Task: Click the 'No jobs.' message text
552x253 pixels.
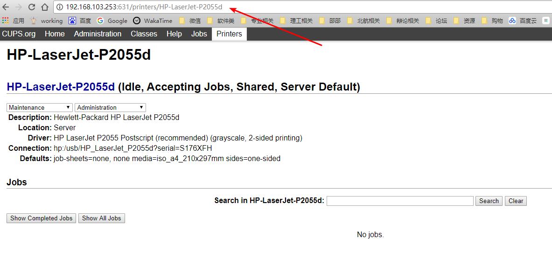Action: 370,234
